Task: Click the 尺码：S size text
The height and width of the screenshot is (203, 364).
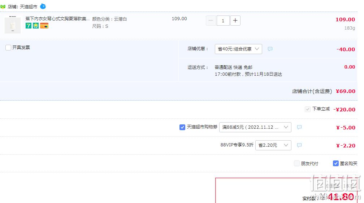Action: (100, 26)
